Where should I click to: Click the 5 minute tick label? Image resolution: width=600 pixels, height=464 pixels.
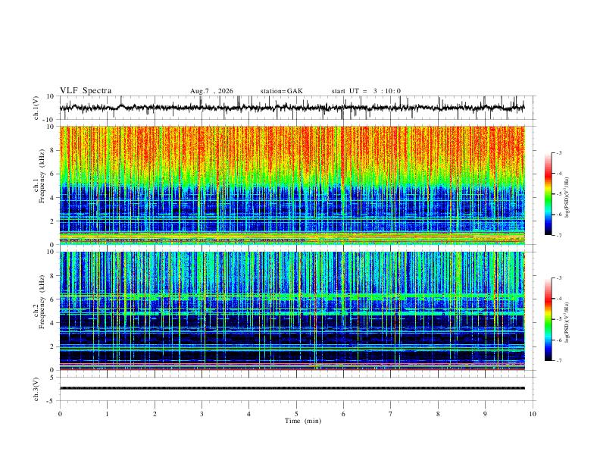296,414
